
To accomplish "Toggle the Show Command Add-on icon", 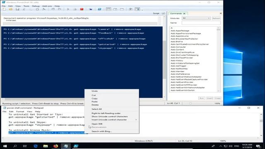I will coord(137,9).
